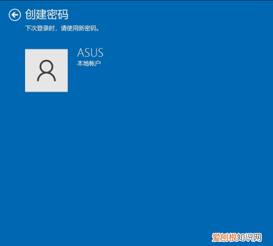Screen dimensions: 273x246
Task: Click the person silhouette icon
Action: (x=46, y=71)
